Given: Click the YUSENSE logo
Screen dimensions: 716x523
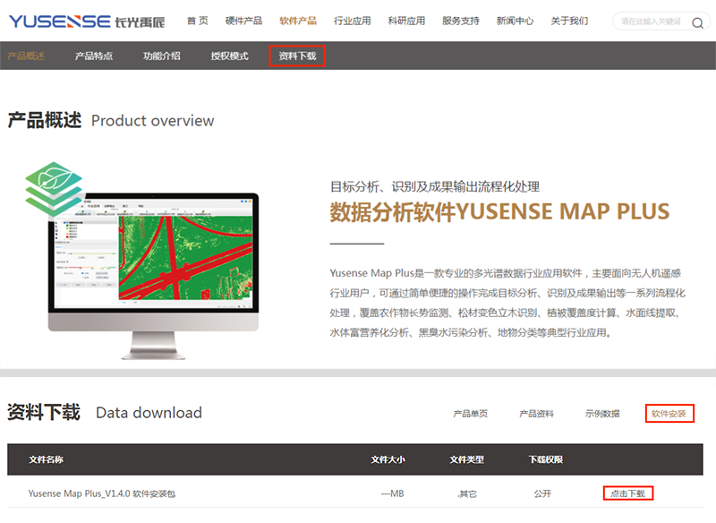Looking at the screenshot, I should click(87, 21).
